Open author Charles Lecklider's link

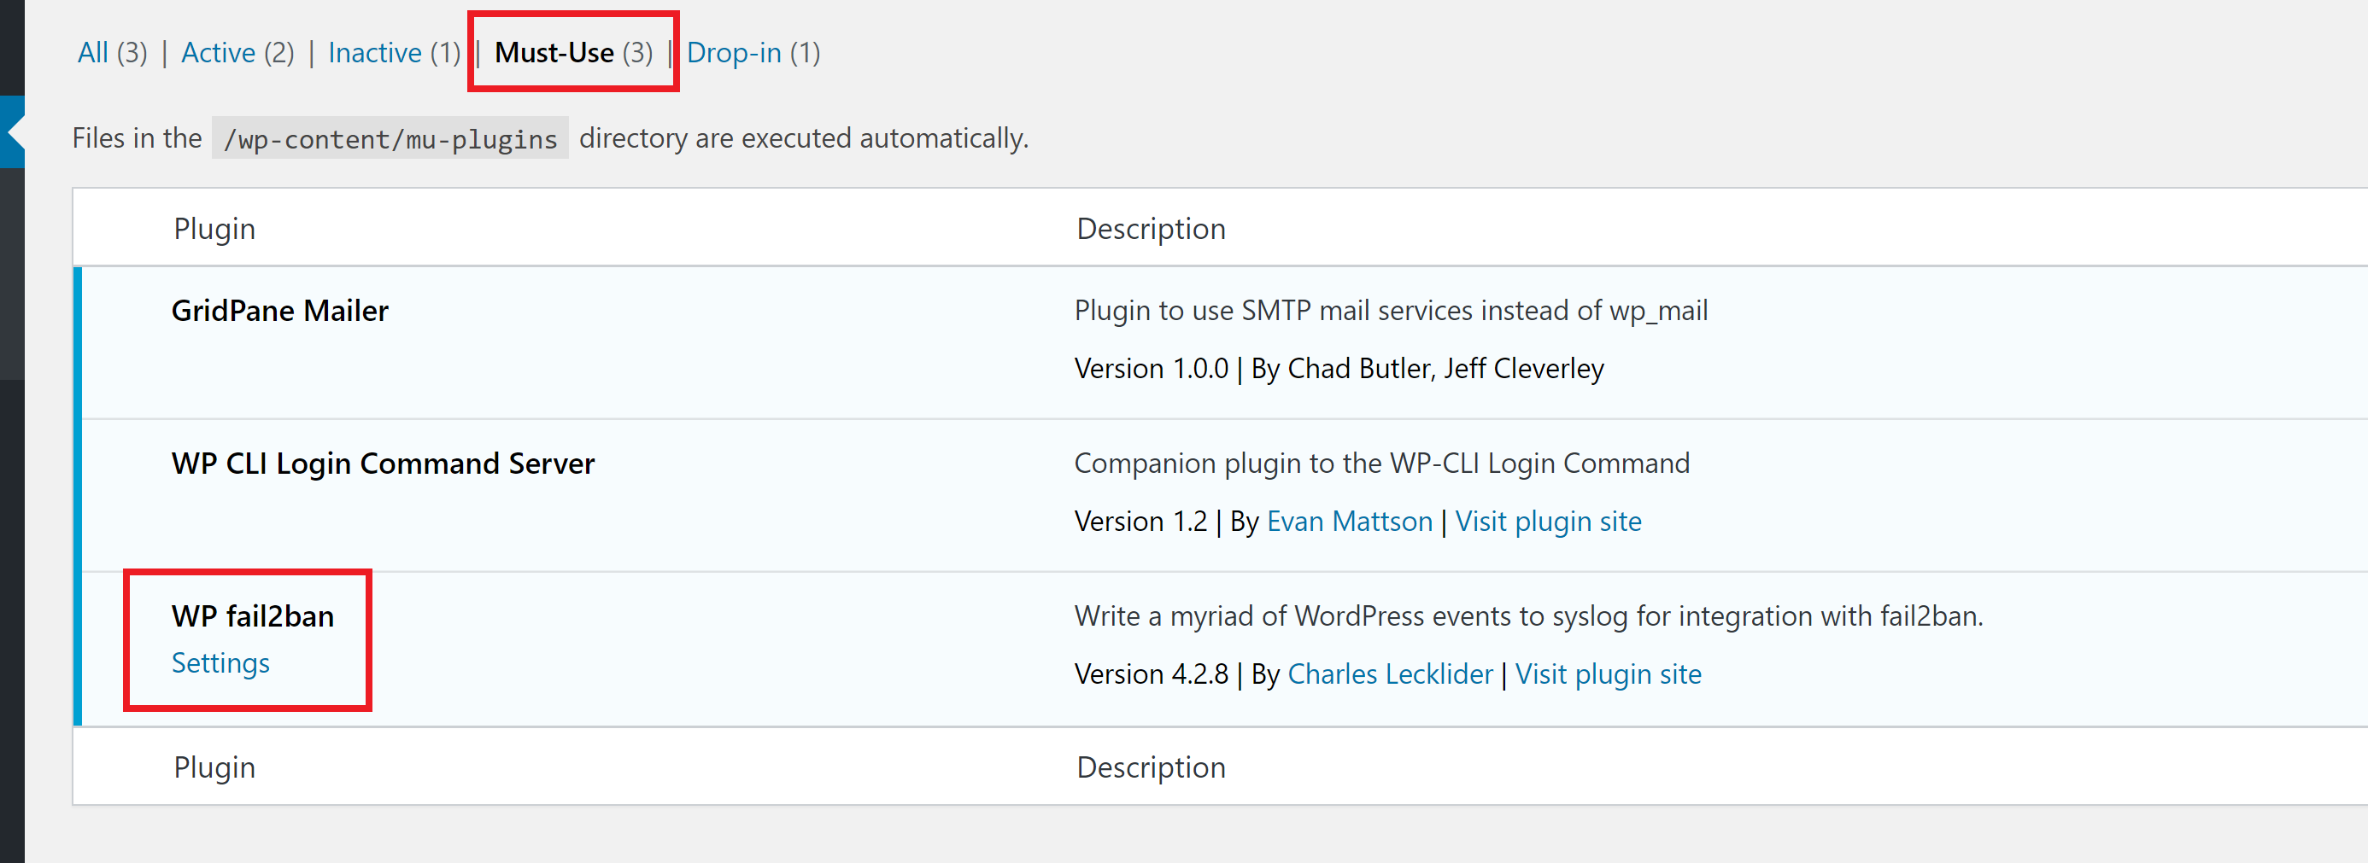pyautogui.click(x=1390, y=673)
